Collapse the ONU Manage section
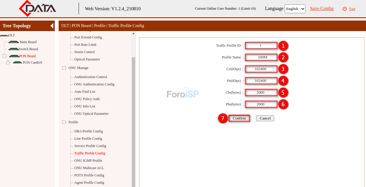Viewport: 366px width, 187px height. point(64,68)
